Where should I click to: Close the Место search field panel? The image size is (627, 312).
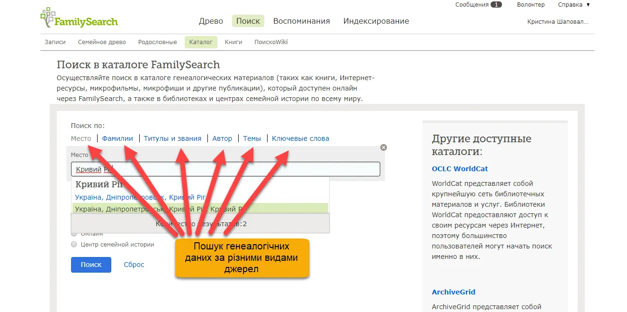(384, 147)
